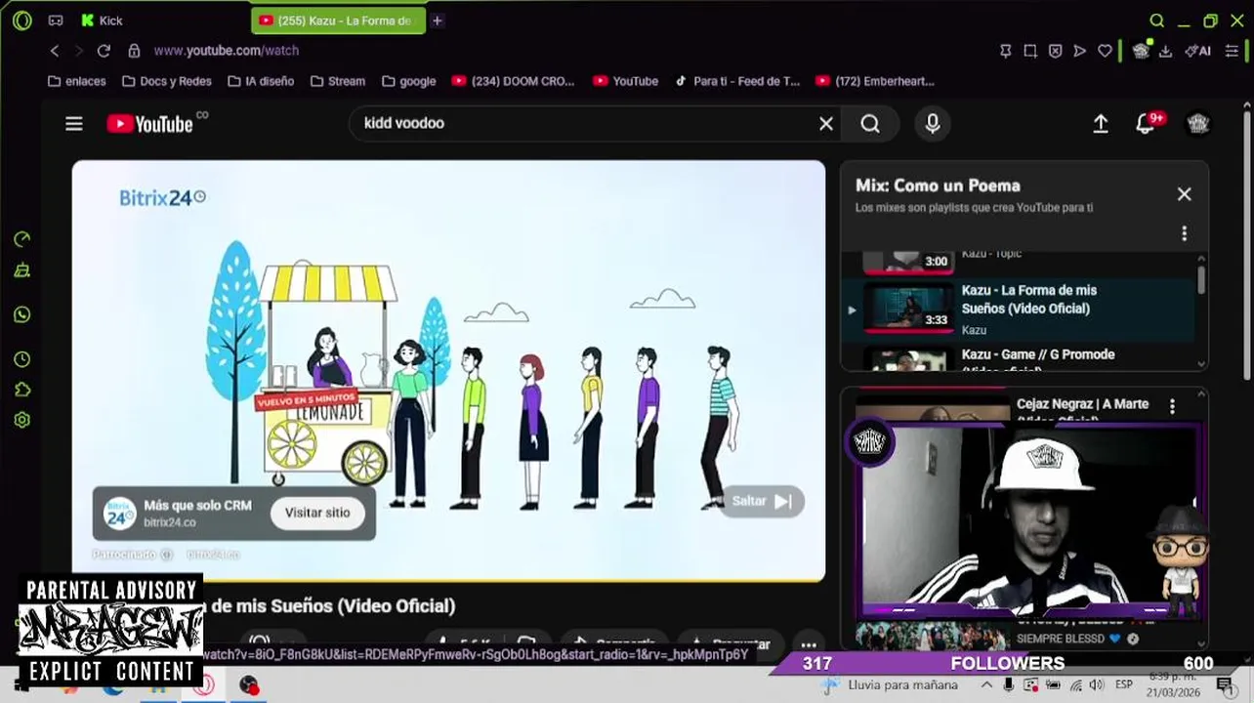Click the send flow arrow icon
1254x703 pixels.
coord(1079,51)
